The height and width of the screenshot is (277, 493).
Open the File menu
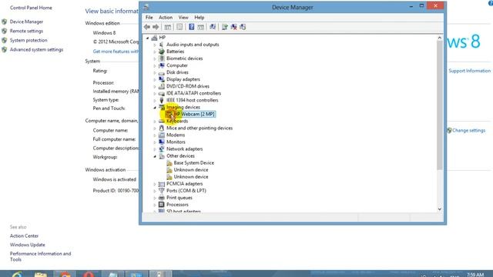[149, 17]
